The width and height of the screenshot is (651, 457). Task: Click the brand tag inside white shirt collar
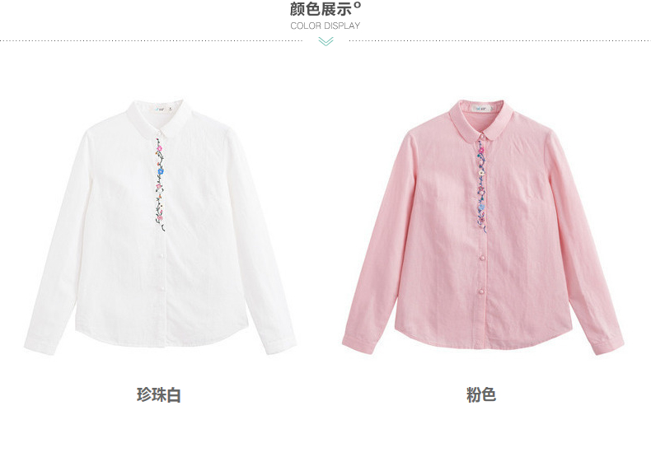point(161,110)
